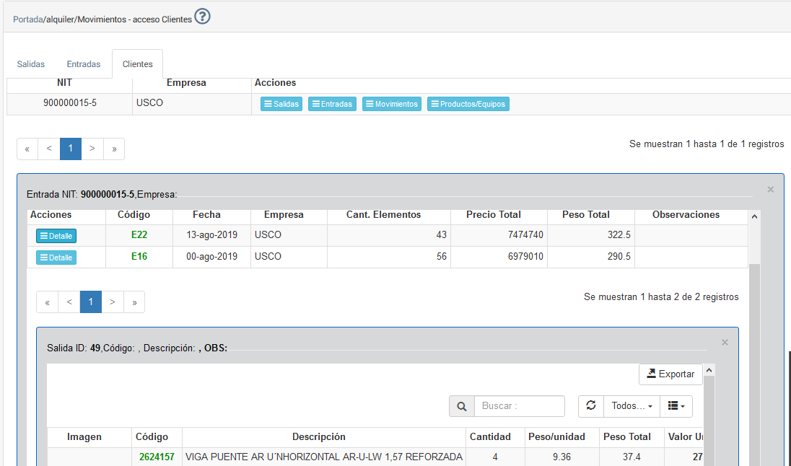Viewport: 791px width, 466px height.
Task: Click the Portada breadcrumb link
Action: coord(27,19)
